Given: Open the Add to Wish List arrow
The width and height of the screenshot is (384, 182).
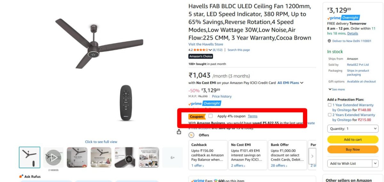Looking at the screenshot, I should [375, 164].
